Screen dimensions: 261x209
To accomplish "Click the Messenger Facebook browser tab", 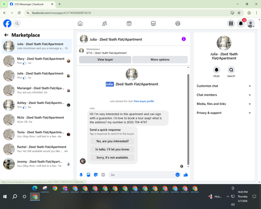I will point(32,4).
